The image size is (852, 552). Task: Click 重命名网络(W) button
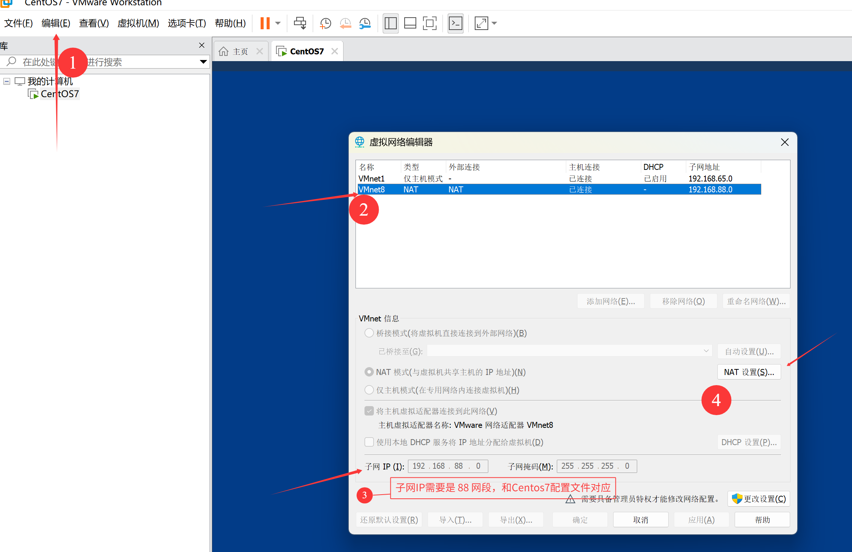[756, 301]
